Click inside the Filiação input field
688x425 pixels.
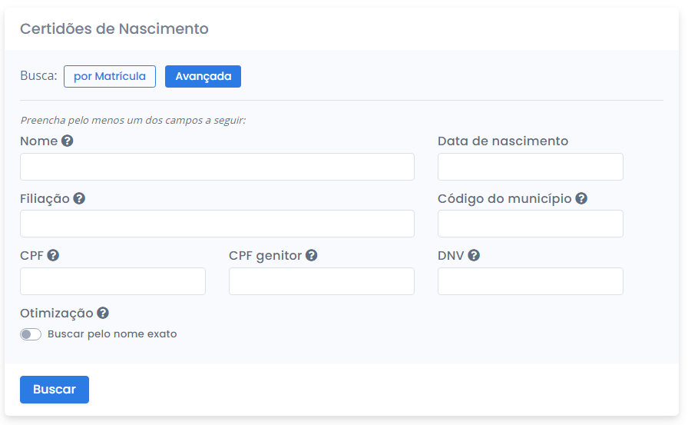(x=217, y=224)
